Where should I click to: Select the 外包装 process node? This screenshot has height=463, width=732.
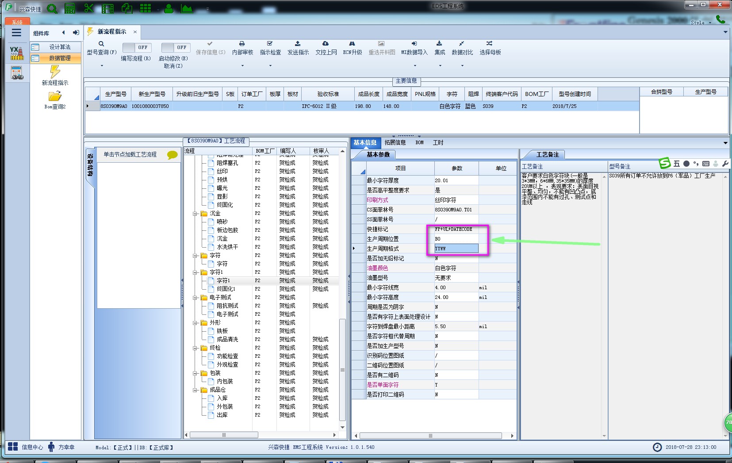click(225, 406)
